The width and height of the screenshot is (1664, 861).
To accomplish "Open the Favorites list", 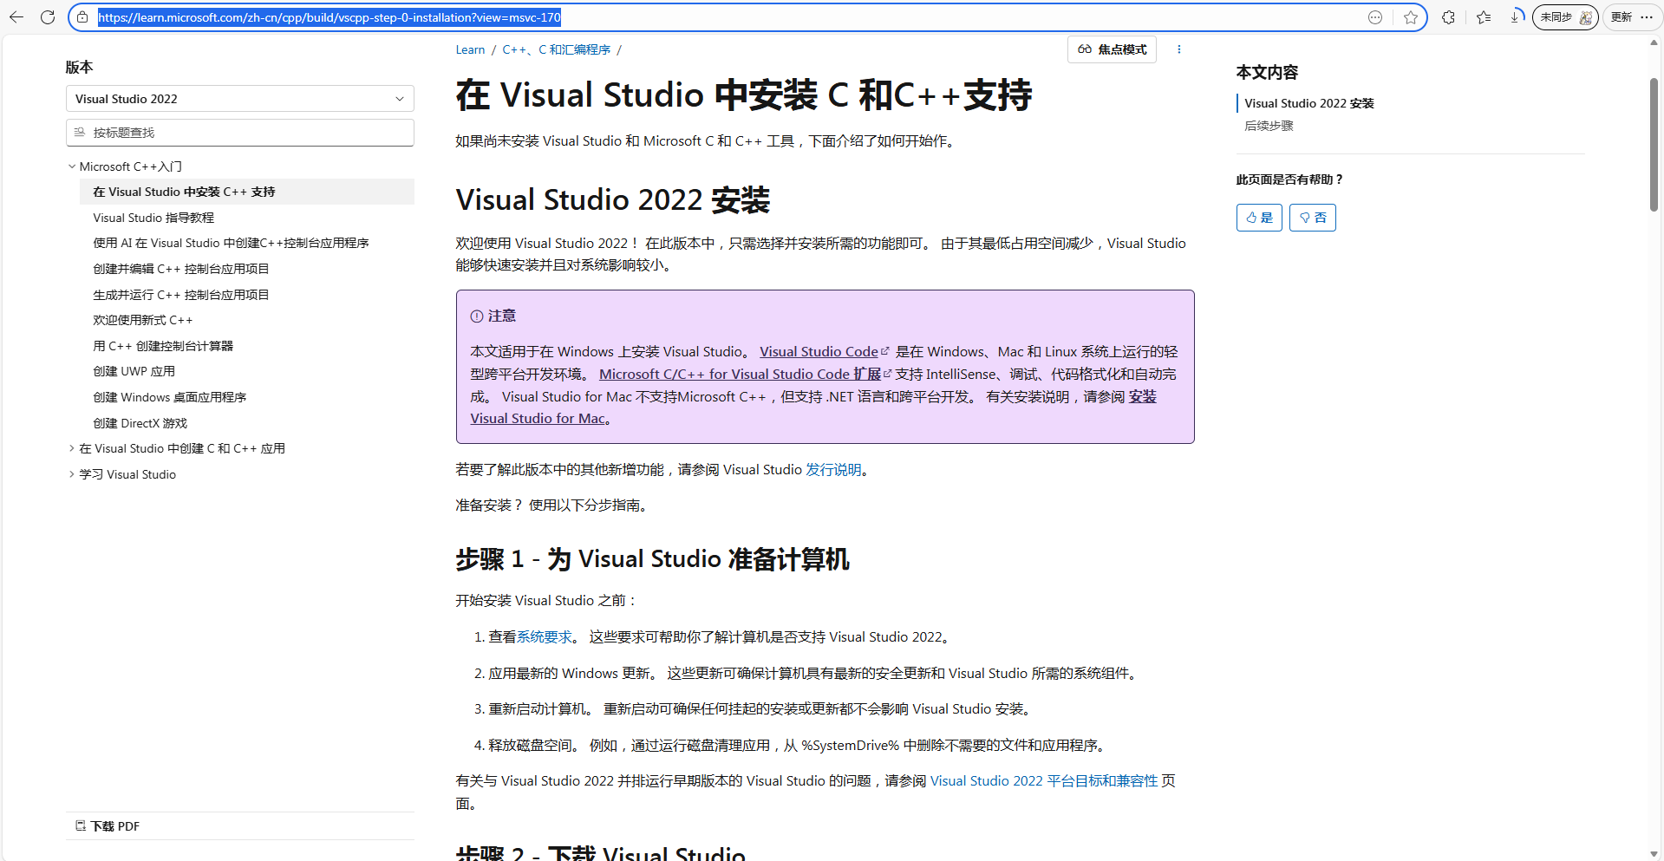I will pos(1483,17).
